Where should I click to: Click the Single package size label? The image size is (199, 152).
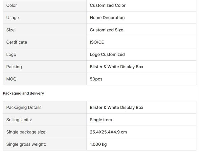tap(26, 132)
